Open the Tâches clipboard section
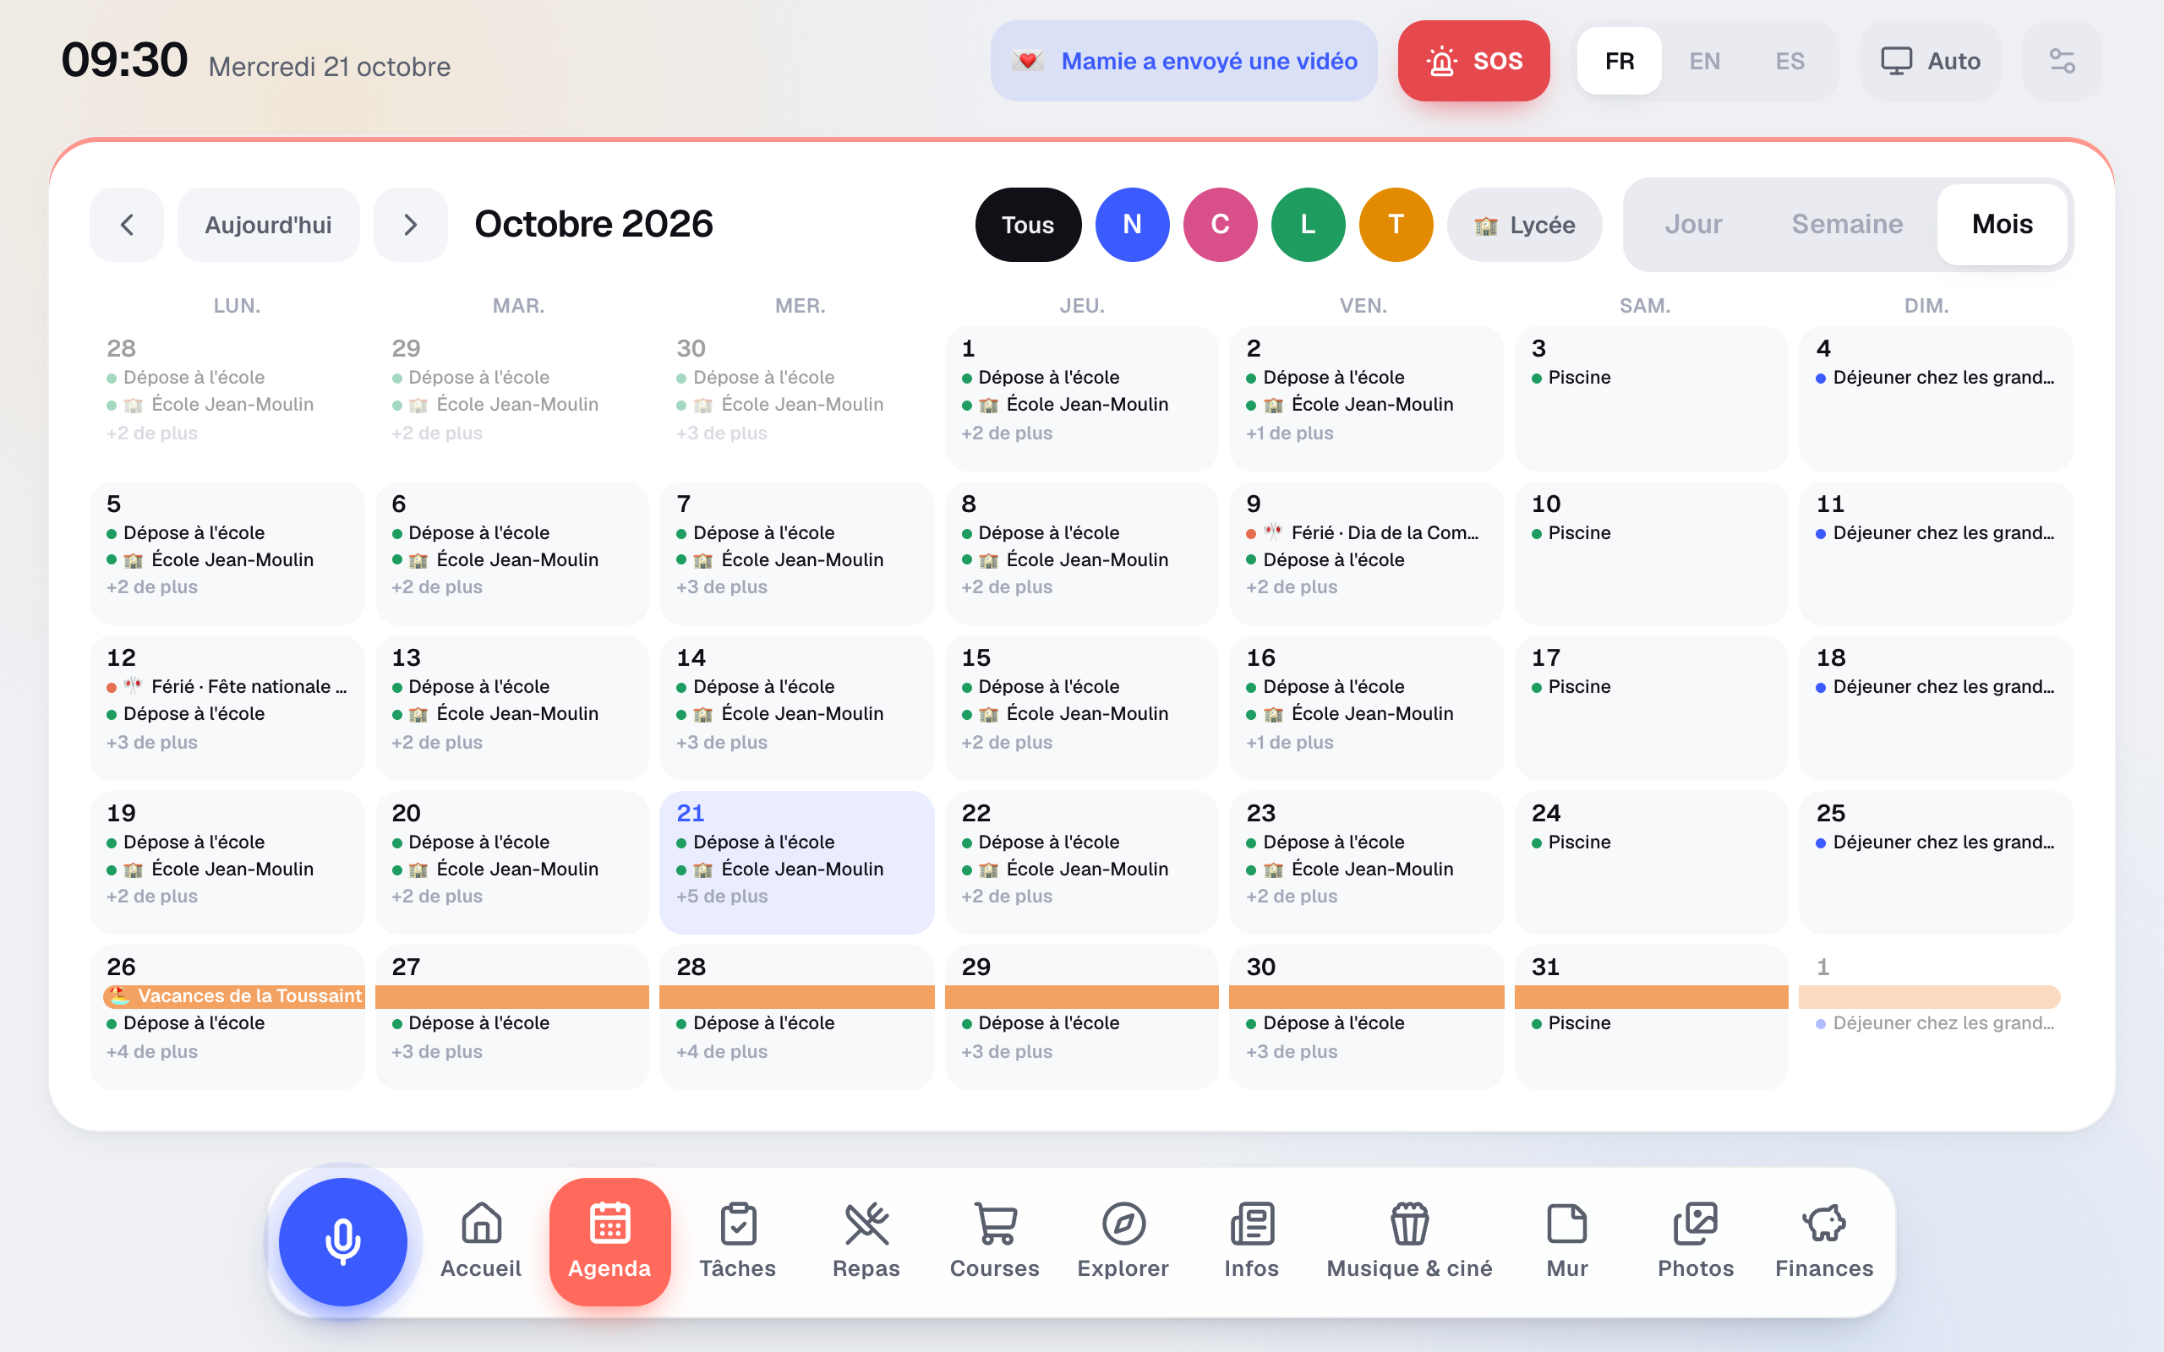The height and width of the screenshot is (1352, 2164). pos(738,1241)
